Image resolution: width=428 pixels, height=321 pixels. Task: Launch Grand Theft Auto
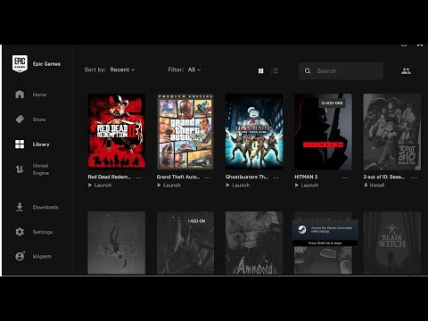(x=169, y=185)
